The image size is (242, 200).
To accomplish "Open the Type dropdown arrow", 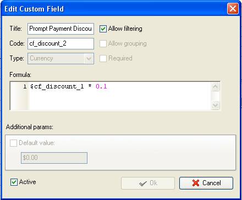I will pyautogui.click(x=89, y=59).
